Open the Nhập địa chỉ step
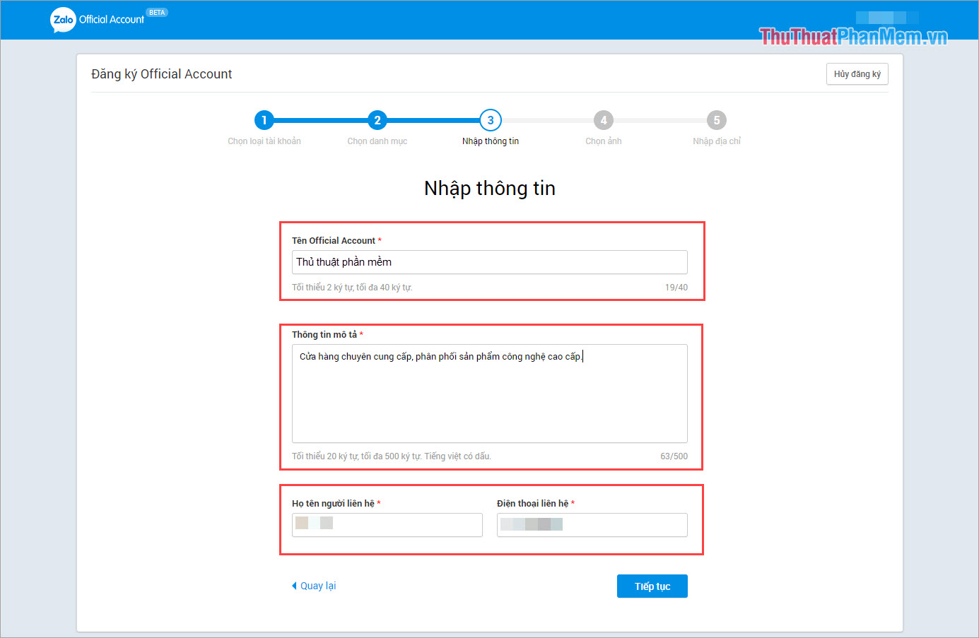This screenshot has width=979, height=638. tap(716, 141)
